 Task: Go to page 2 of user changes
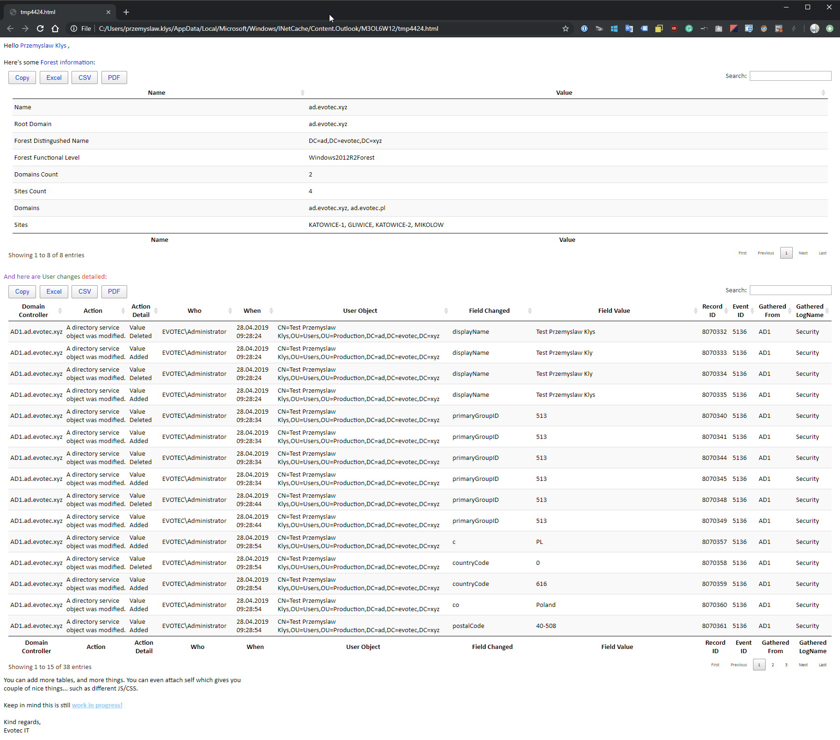tap(772, 665)
